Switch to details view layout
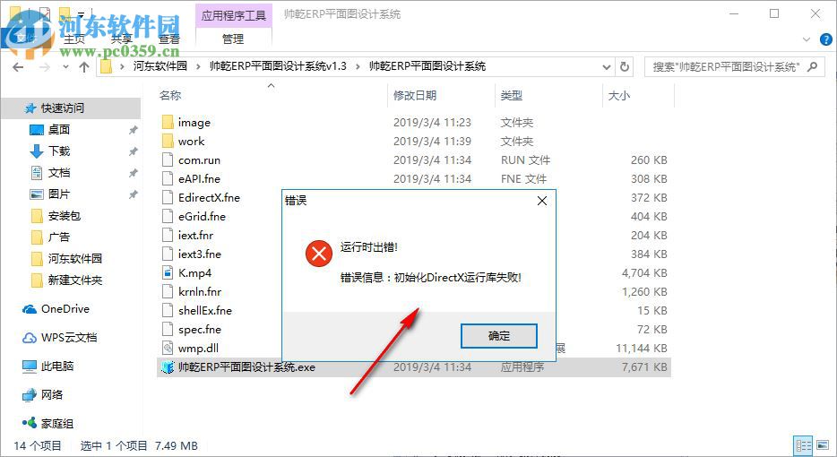The image size is (837, 457). [803, 445]
